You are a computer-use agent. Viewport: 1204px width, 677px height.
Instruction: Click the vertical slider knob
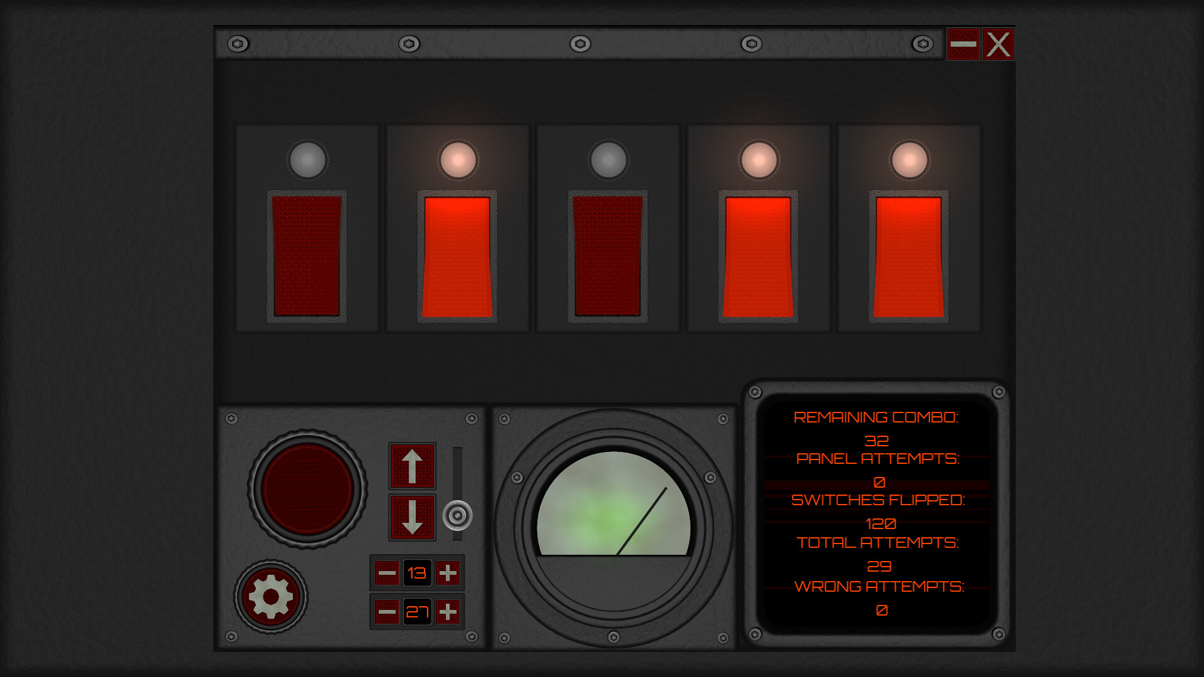click(x=457, y=515)
